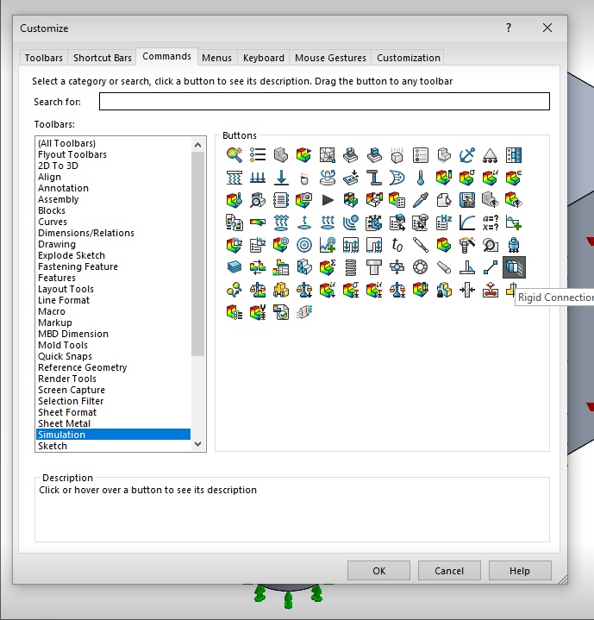This screenshot has height=620, width=594.
Task: Click the blue thermometer Temperature icon
Action: pos(421,178)
